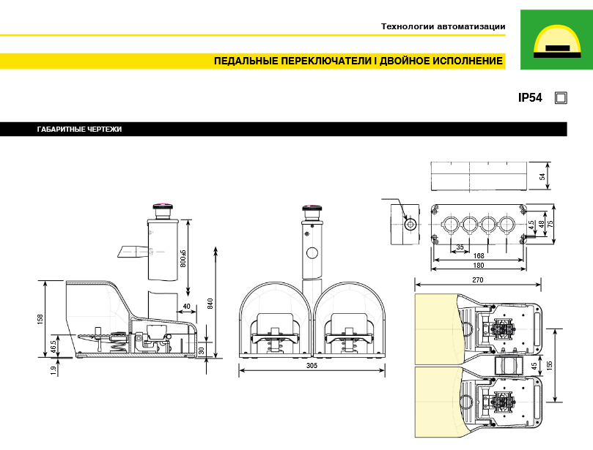The width and height of the screenshot is (593, 450).
Task: Click the 270 dimension above the top view
Action: [x=477, y=280]
